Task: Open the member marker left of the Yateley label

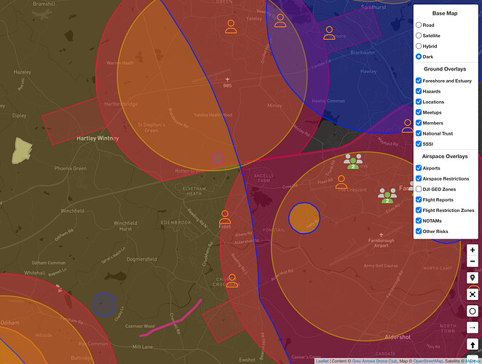Action: coord(231,27)
